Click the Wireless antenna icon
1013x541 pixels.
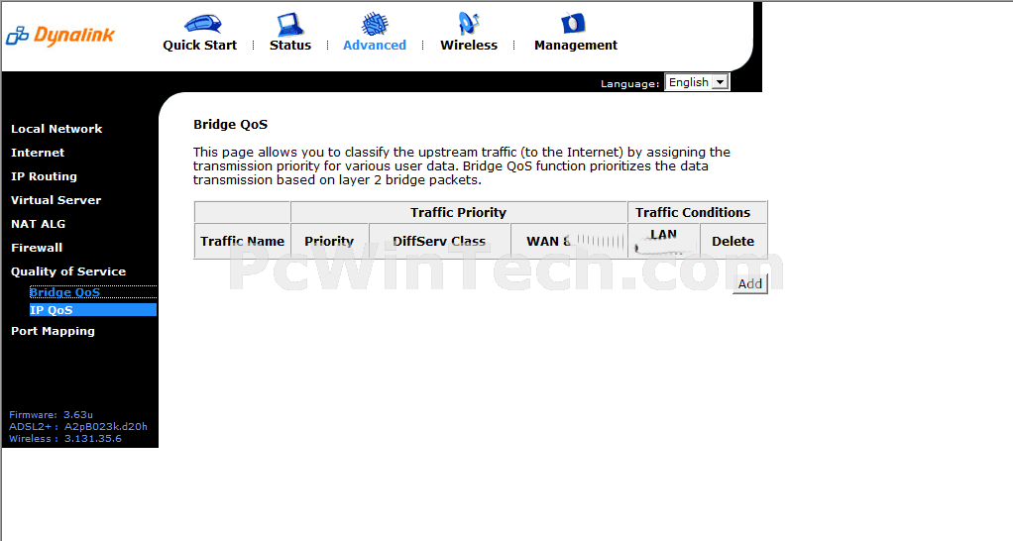[x=469, y=23]
